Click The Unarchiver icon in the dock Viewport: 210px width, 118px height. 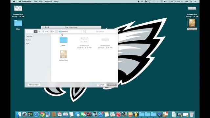(x=165, y=114)
